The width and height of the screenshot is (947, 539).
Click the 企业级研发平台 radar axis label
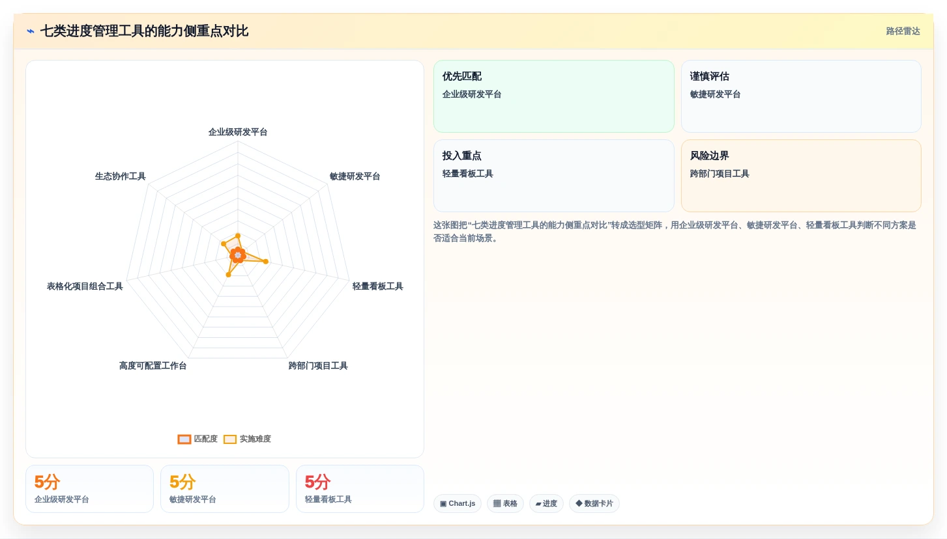tap(238, 132)
